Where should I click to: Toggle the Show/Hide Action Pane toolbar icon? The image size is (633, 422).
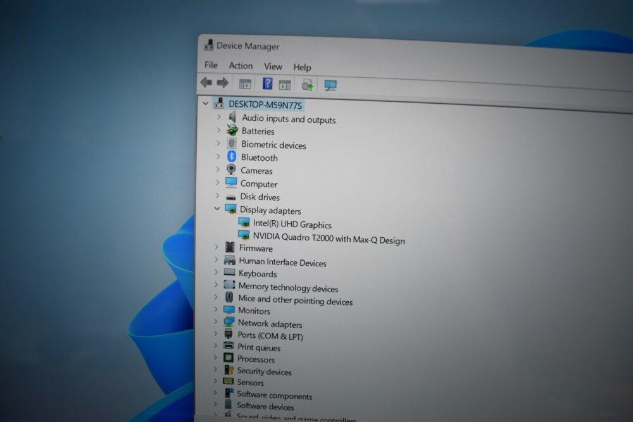point(285,85)
